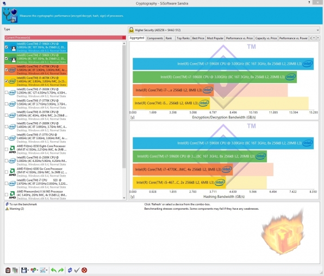Open the Performance vs. Power tab
The width and height of the screenshot is (324, 276).
pos(293,38)
